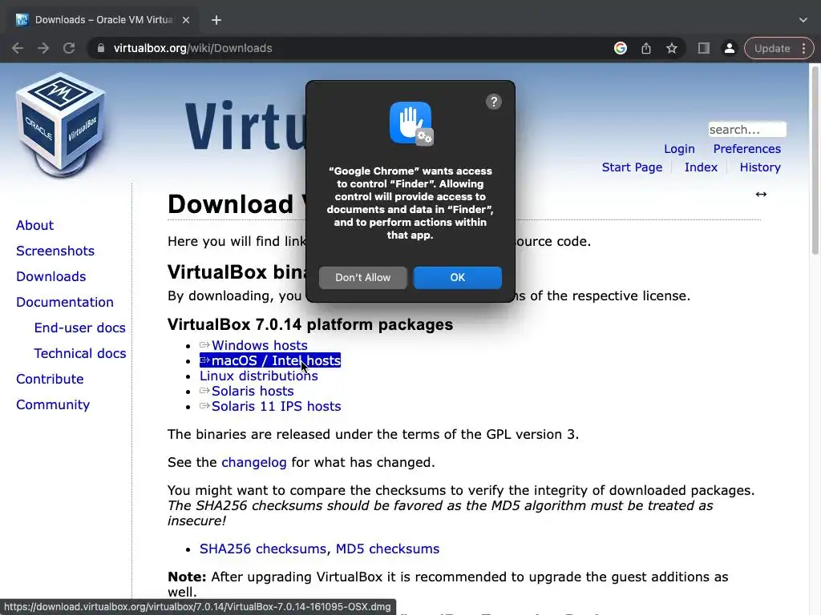Open Technical docs in the sidebar
821x615 pixels.
79,353
